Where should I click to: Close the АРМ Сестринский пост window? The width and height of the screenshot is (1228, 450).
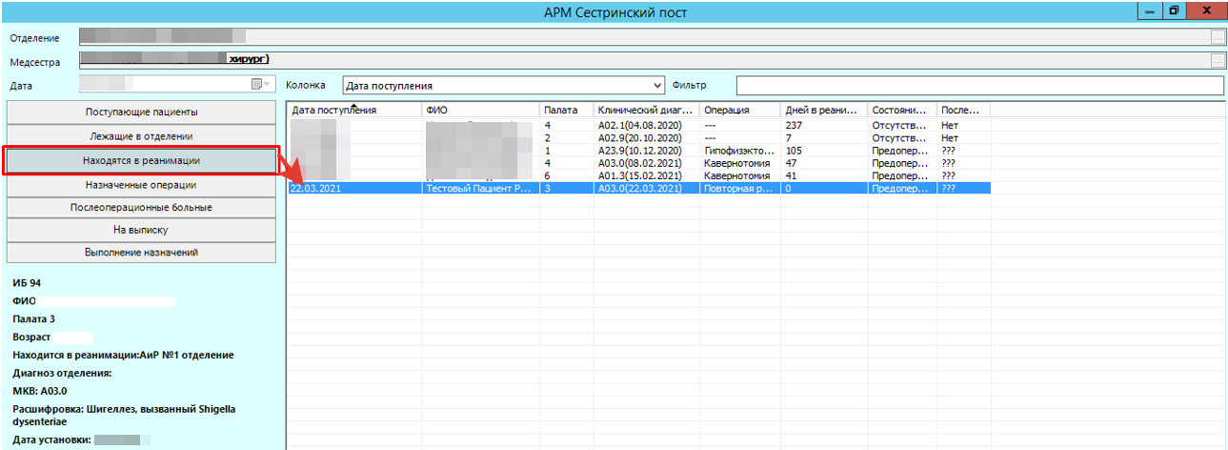(x=1206, y=11)
